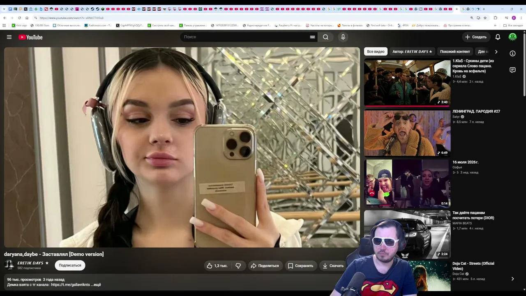Click the page vertical scrollbar

524,66
